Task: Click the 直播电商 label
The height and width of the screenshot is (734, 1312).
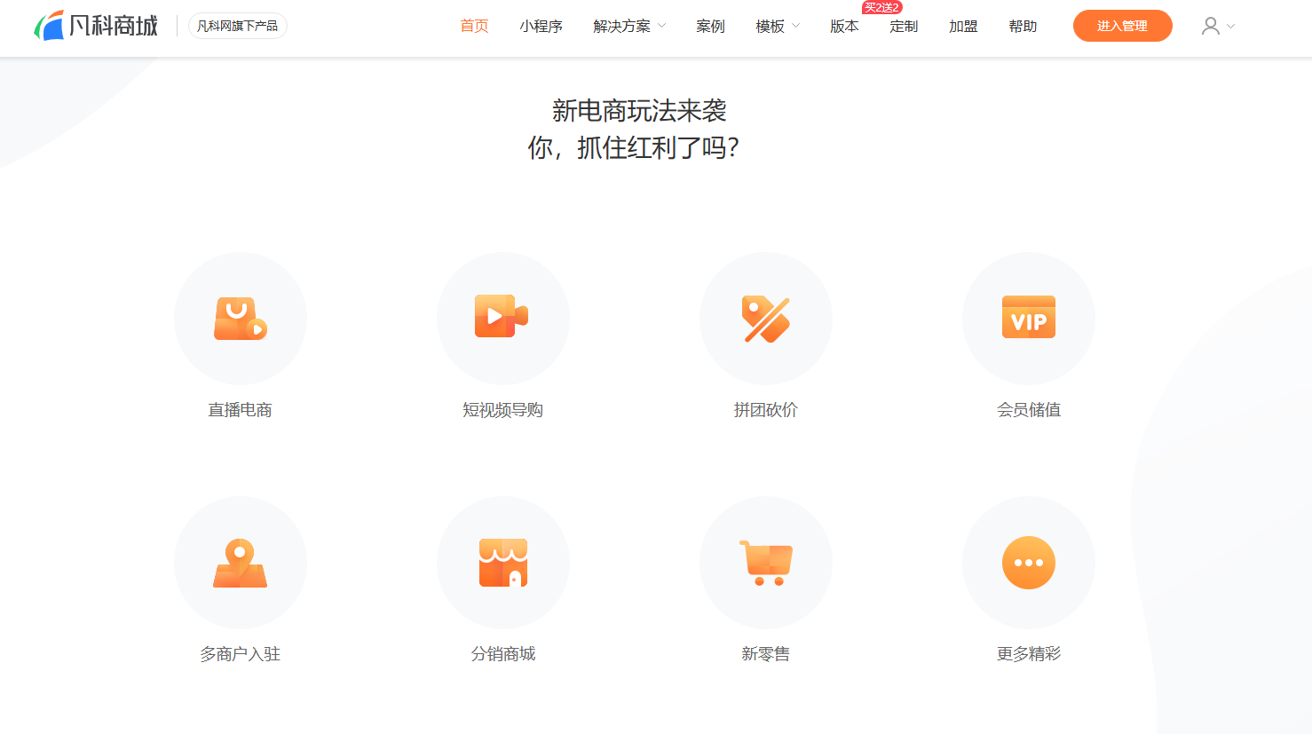Action: pyautogui.click(x=241, y=409)
